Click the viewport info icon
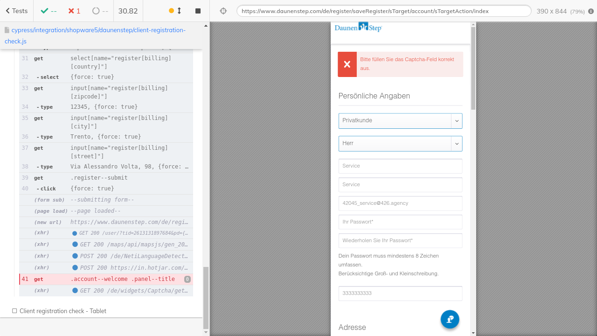This screenshot has height=336, width=597. (591, 11)
